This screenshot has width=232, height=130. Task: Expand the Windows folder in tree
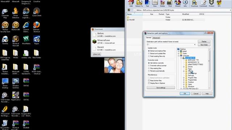[184, 87]
